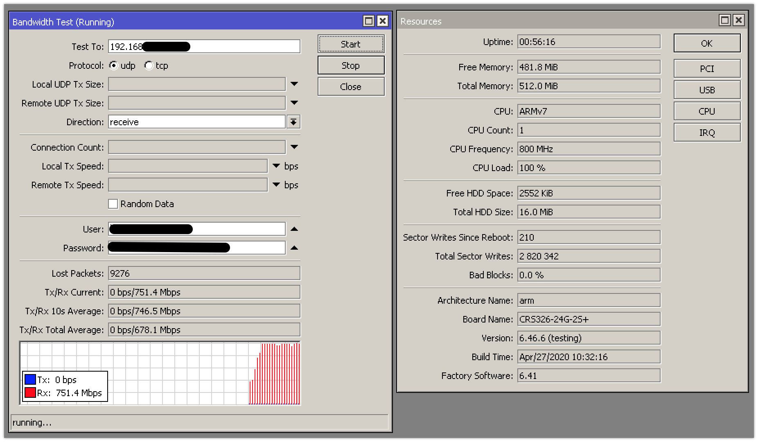Click the Total Sector Writes value
The image size is (758, 442).
(x=589, y=256)
